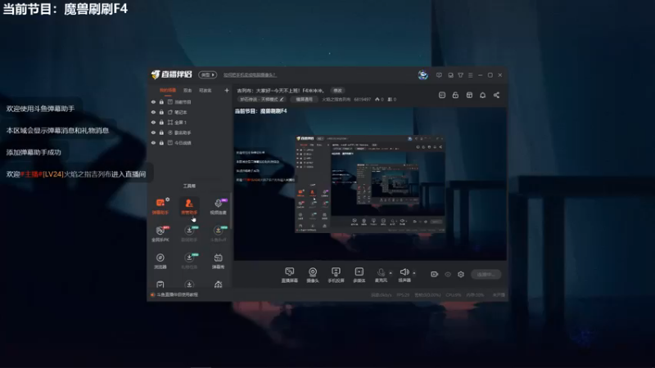Toggle lock on 今日战绩 source
The image size is (655, 368).
(x=161, y=142)
